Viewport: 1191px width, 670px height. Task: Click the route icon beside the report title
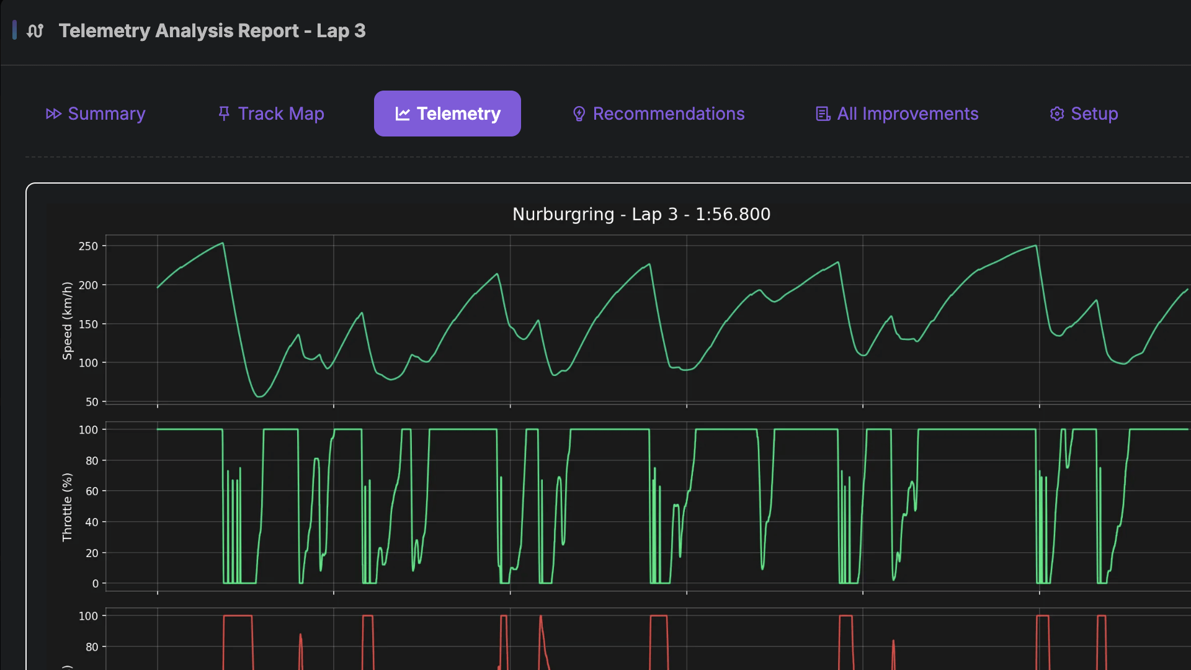pyautogui.click(x=35, y=30)
